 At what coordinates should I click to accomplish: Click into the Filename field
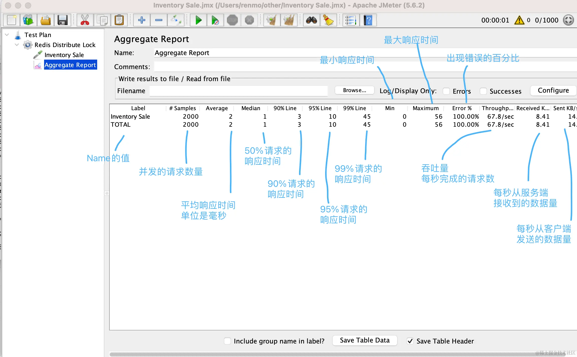[x=239, y=91]
